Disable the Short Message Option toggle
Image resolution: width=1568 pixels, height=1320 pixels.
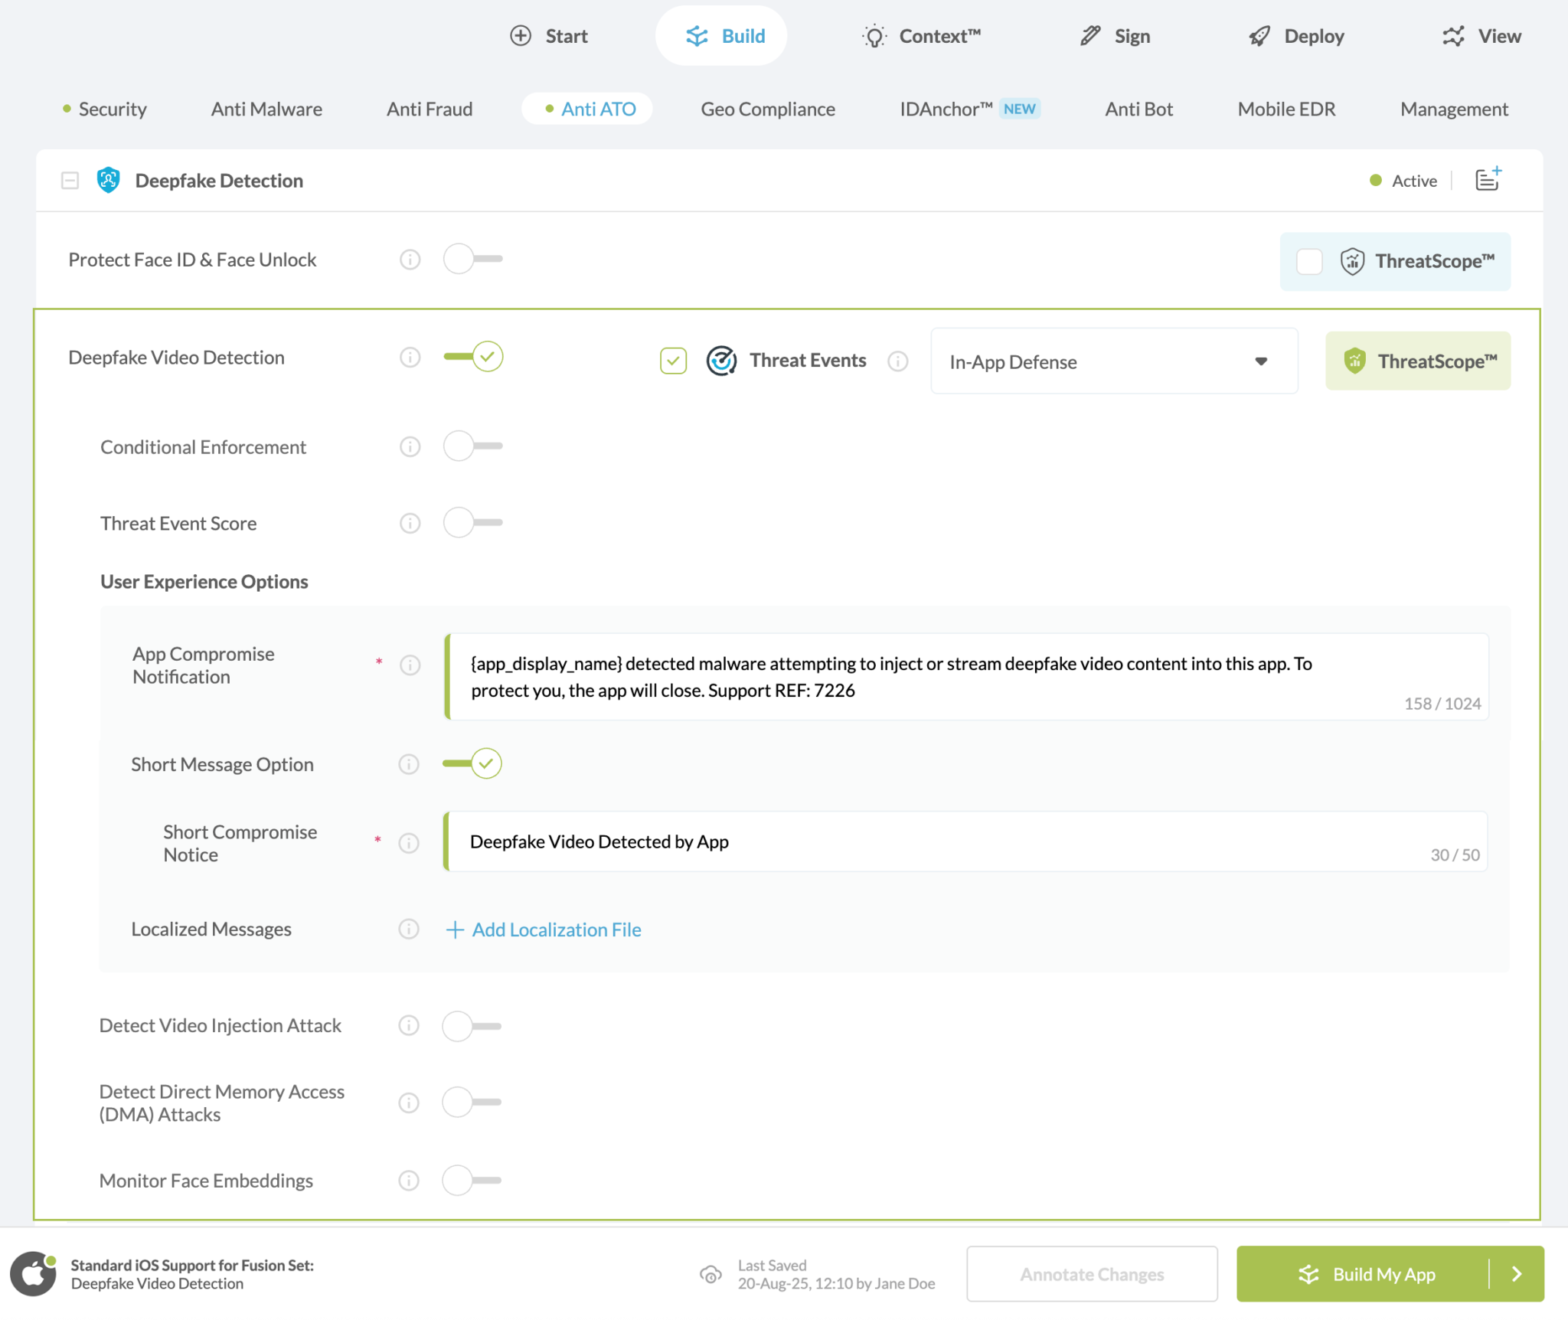(472, 763)
